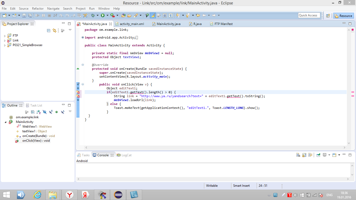
Task: Toggle Hide Fields in Outline toolbar
Action: click(x=45, y=112)
